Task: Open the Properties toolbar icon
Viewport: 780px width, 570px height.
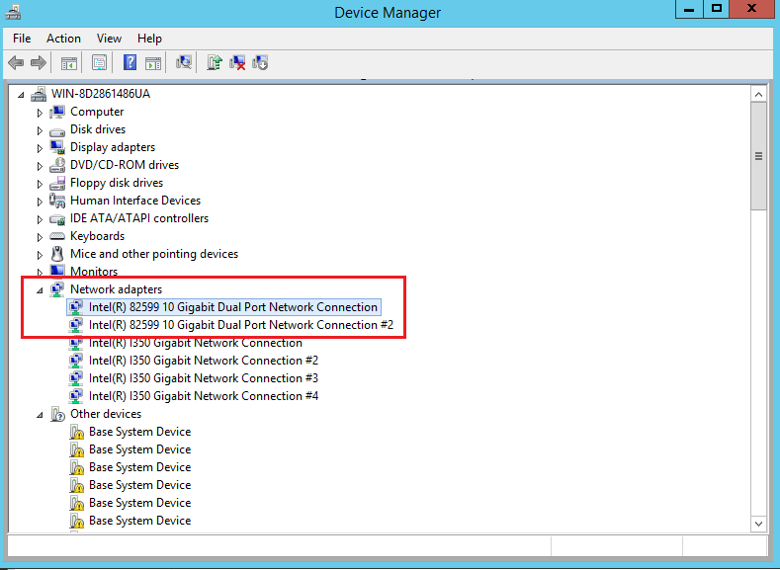Action: [100, 63]
